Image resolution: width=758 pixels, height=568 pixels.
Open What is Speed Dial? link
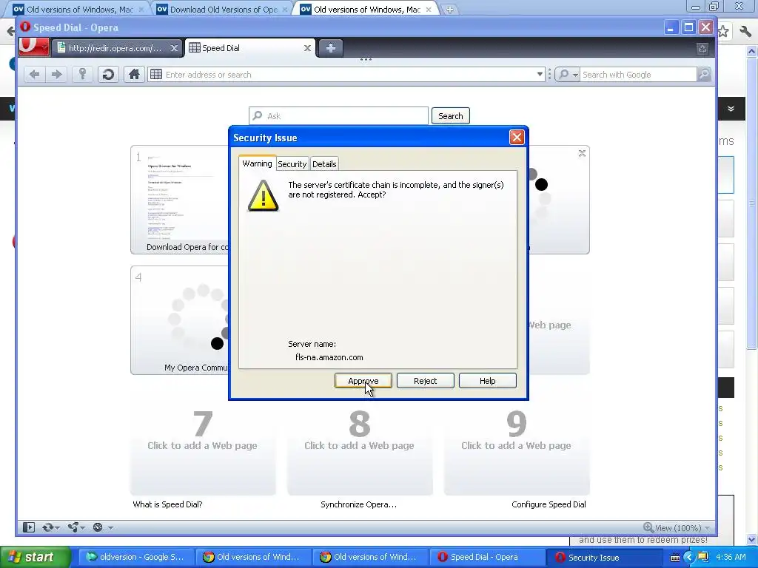[167, 504]
